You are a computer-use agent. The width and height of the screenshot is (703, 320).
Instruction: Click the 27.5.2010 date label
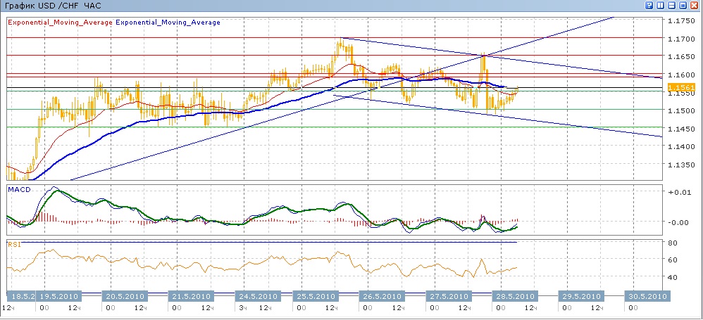449,296
